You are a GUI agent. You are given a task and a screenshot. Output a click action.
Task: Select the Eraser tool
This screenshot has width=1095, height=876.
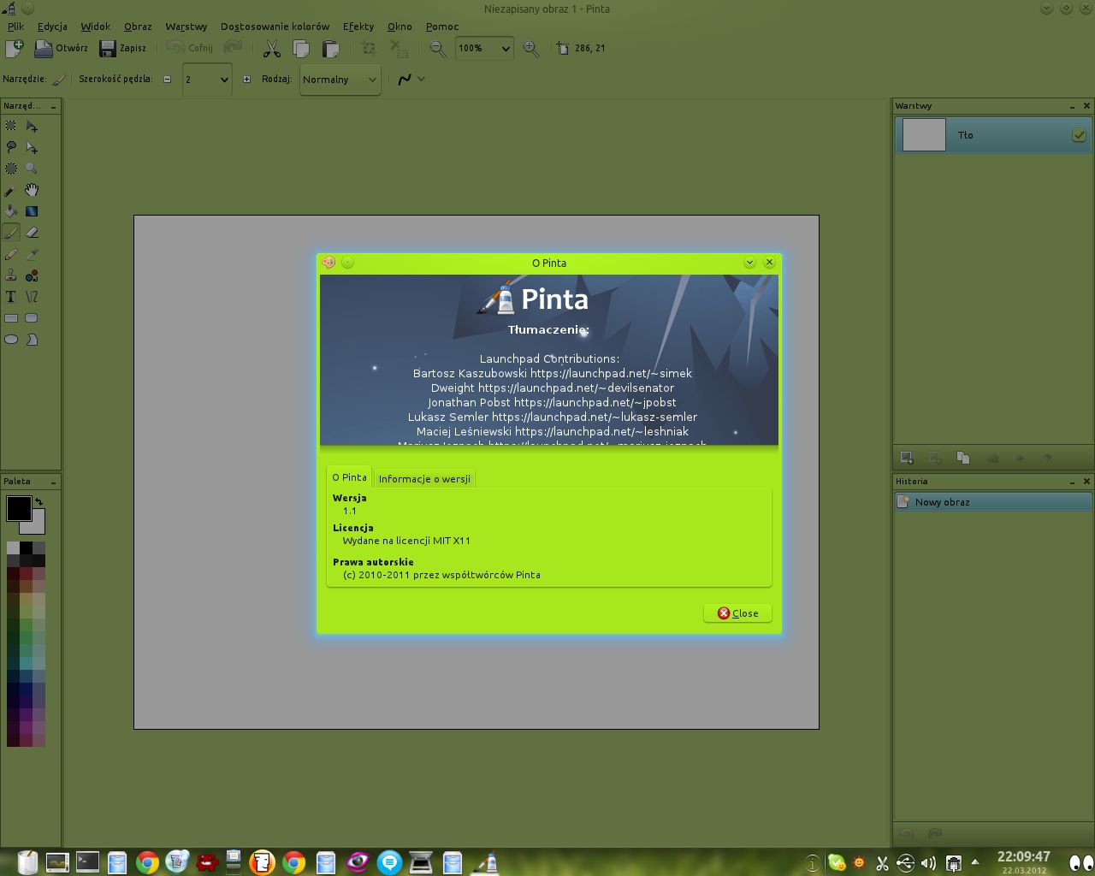32,233
